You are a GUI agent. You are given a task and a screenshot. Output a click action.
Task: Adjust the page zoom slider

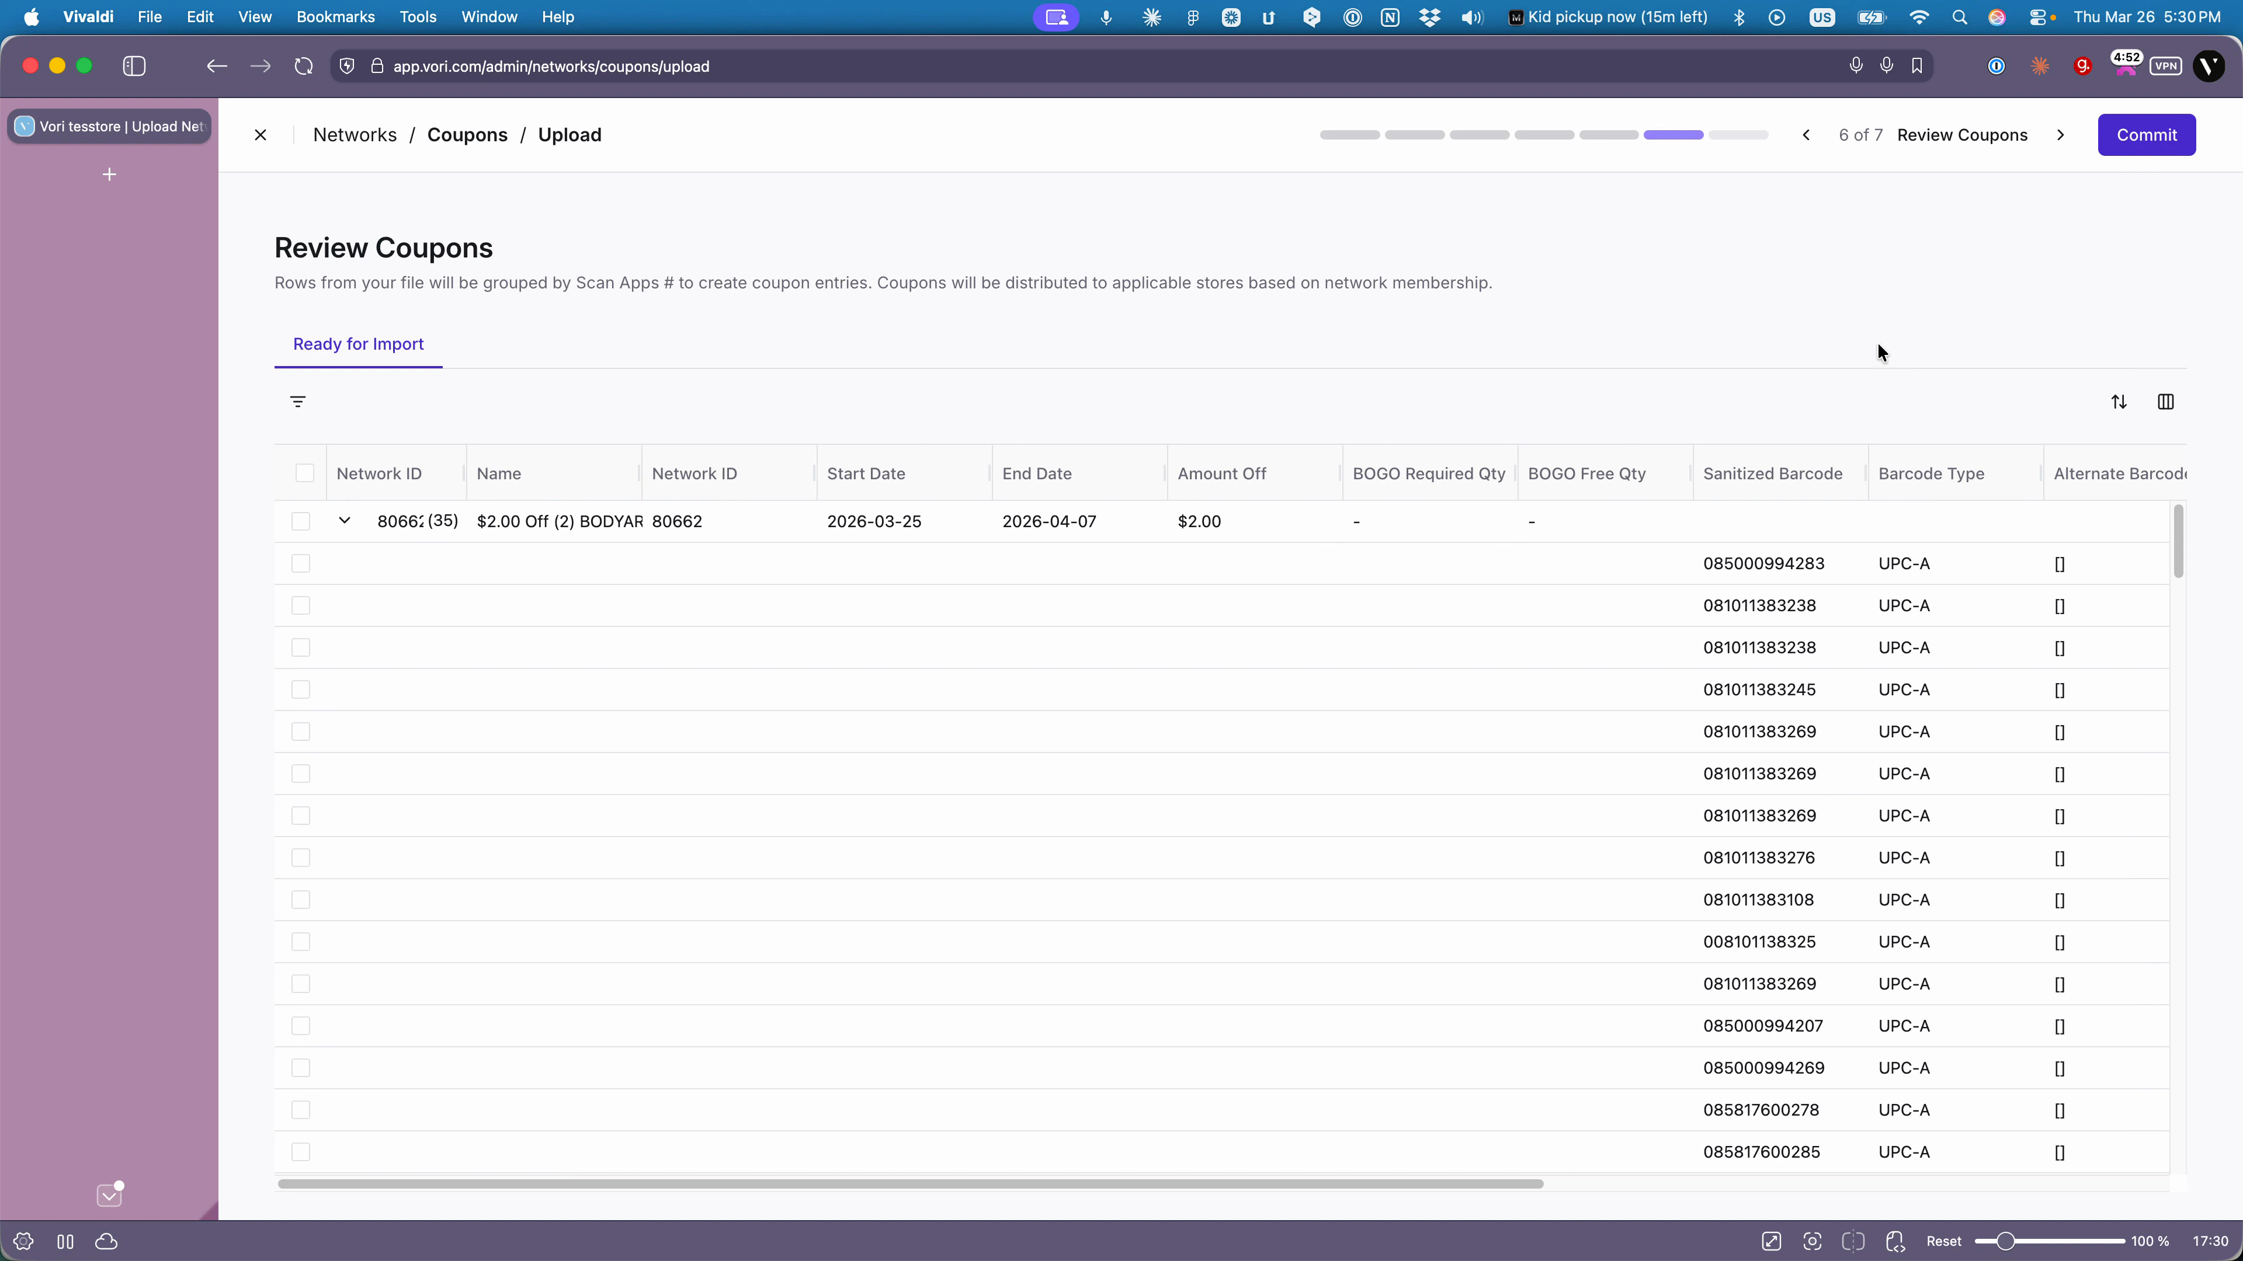2005,1241
